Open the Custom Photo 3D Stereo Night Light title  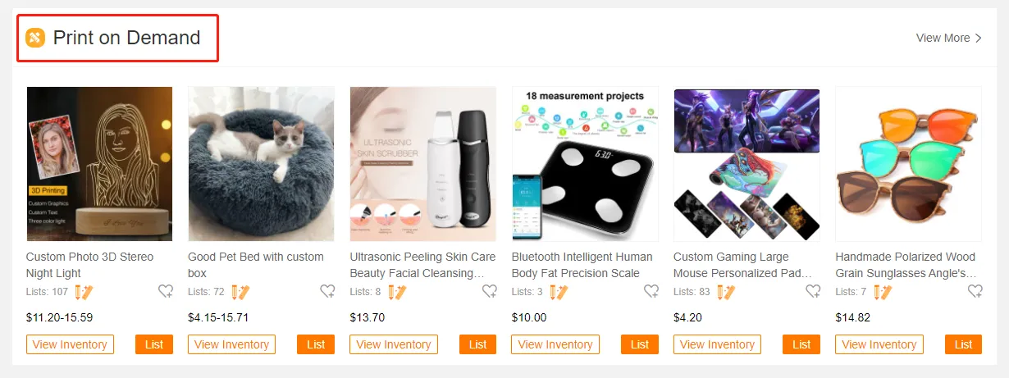point(90,265)
